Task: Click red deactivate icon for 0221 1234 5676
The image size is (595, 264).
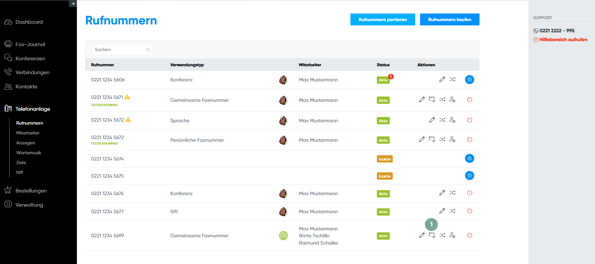Action: [x=469, y=193]
